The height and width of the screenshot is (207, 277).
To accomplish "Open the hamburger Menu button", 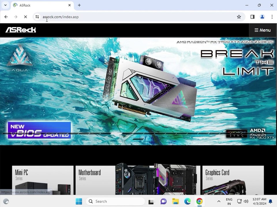I will click(263, 30).
